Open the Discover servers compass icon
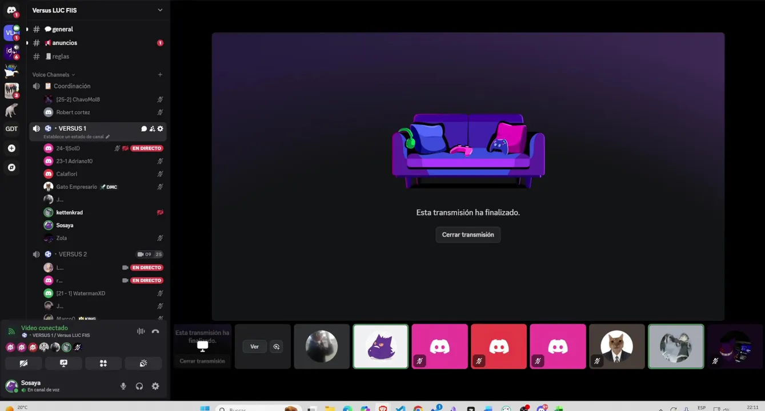 click(11, 168)
